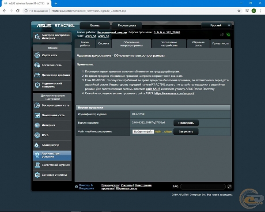Click the System Log icon

[37, 165]
